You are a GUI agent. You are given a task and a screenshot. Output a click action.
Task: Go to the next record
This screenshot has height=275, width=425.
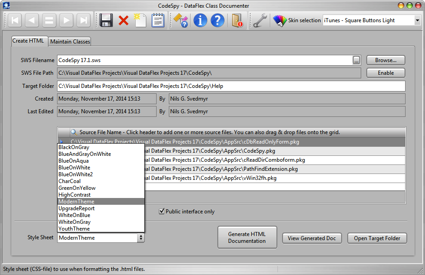tap(67, 20)
